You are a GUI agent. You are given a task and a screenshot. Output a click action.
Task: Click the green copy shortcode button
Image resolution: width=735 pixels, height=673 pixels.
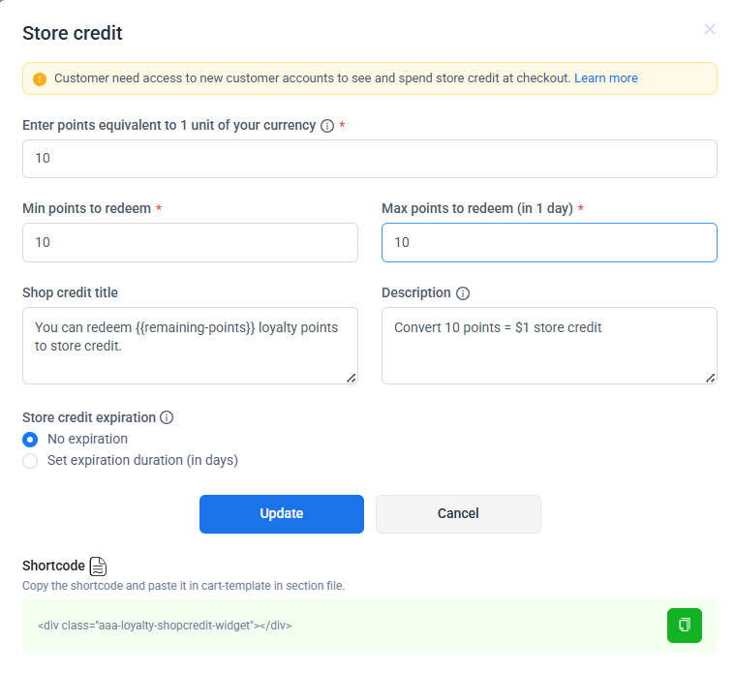tap(685, 625)
